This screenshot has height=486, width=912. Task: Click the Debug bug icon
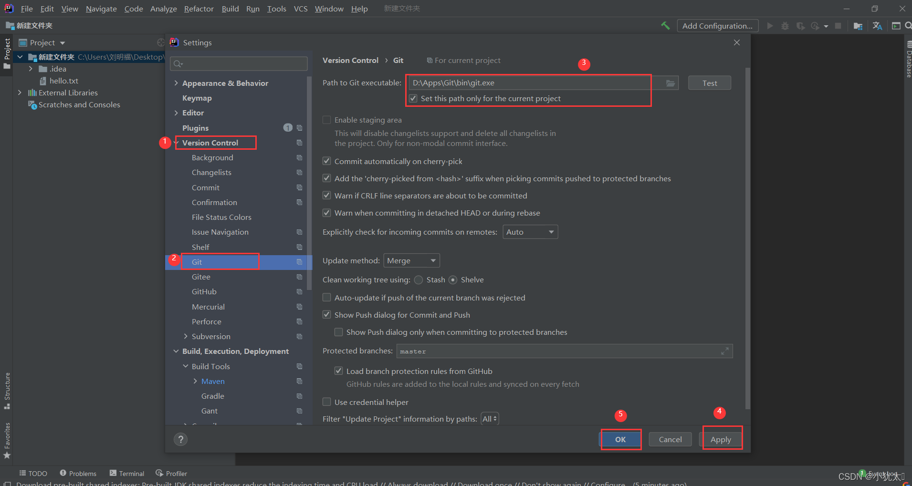785,26
